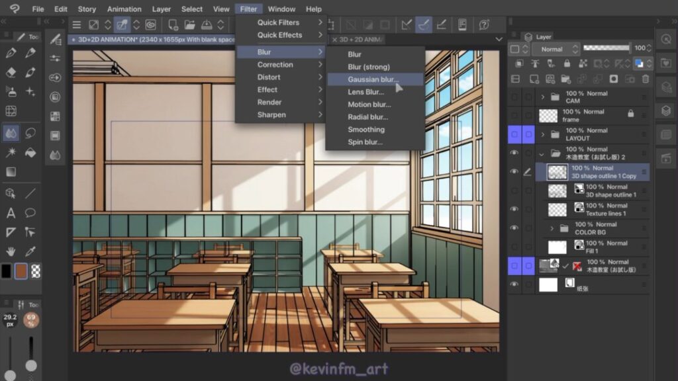Select the Eraser tool

[11, 72]
